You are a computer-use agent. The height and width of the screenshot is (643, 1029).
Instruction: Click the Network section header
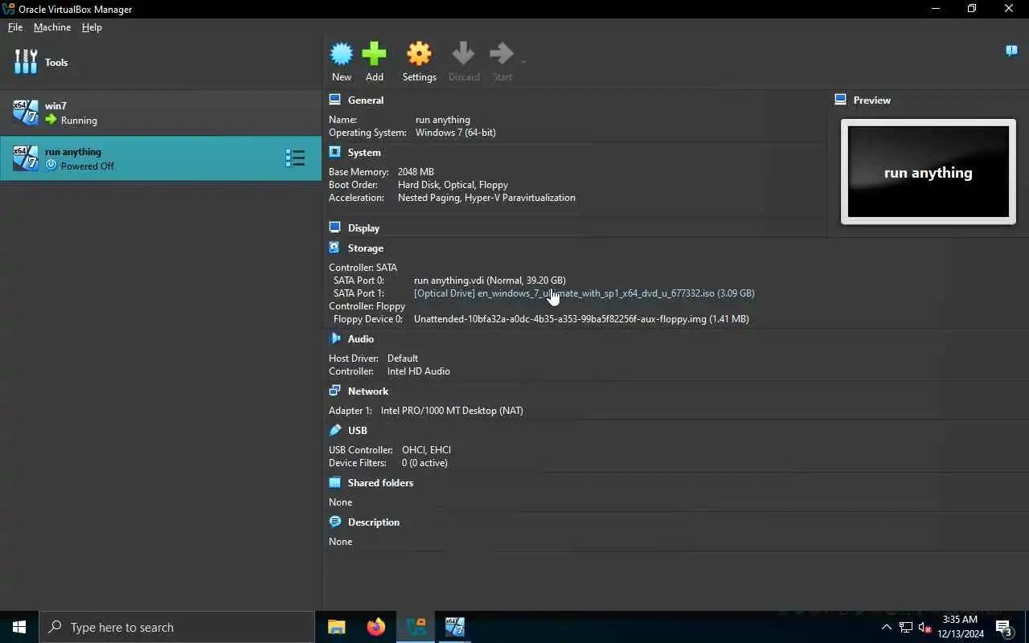pos(368,391)
